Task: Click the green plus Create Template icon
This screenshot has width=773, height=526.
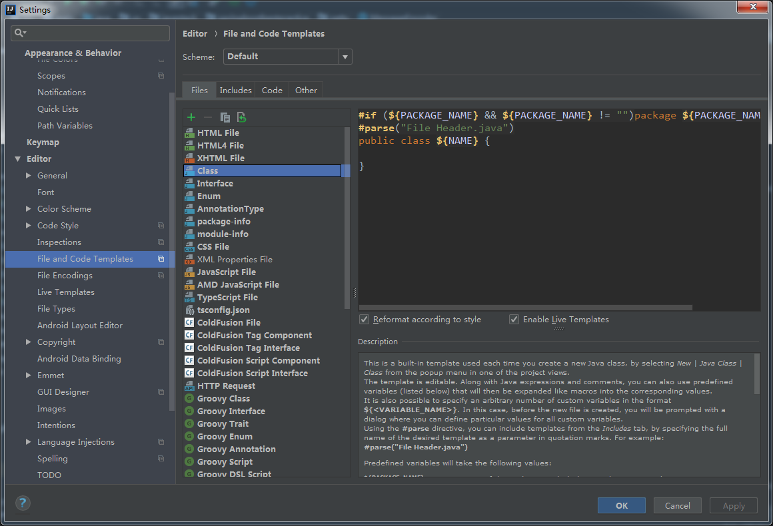Action: pos(191,117)
